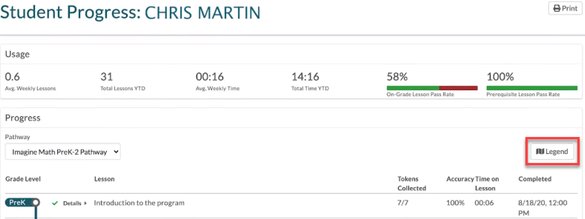Click the On-Grade Lesson Pass Rate bar

[x=432, y=88]
